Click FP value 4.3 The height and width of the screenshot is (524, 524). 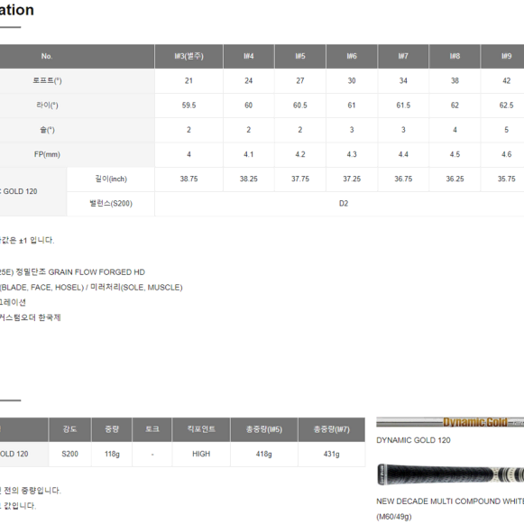352,154
